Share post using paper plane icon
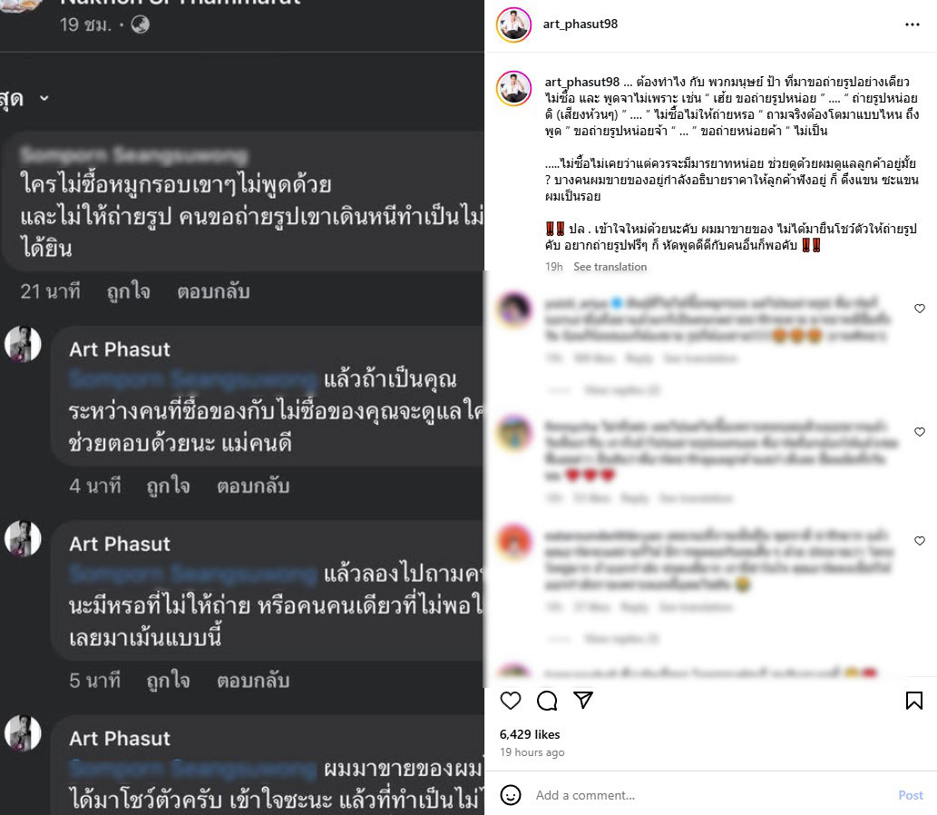This screenshot has width=937, height=815. pos(583,700)
